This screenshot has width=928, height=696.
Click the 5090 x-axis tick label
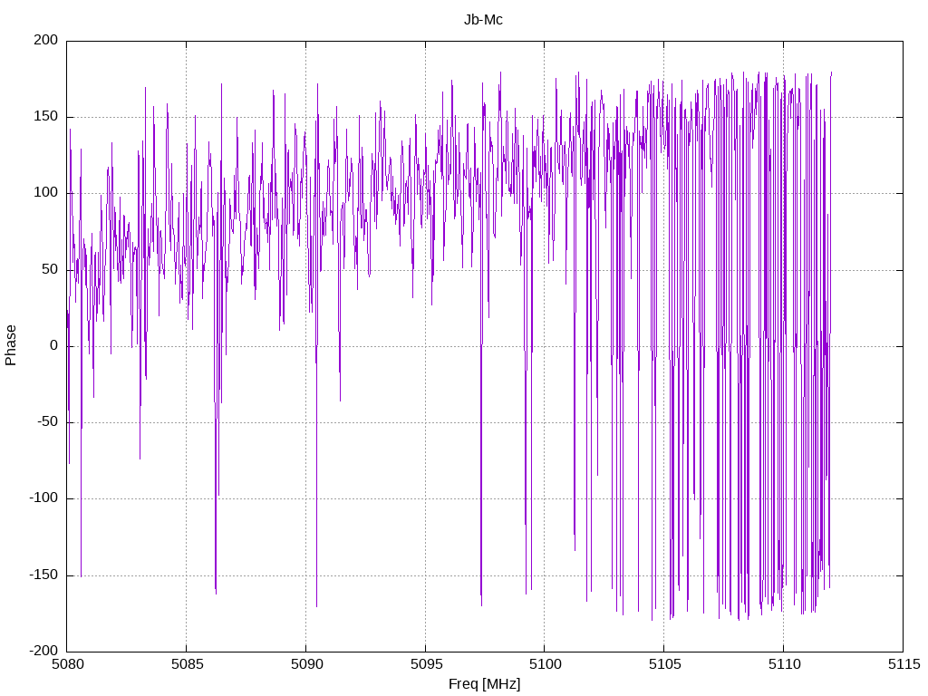(x=306, y=664)
